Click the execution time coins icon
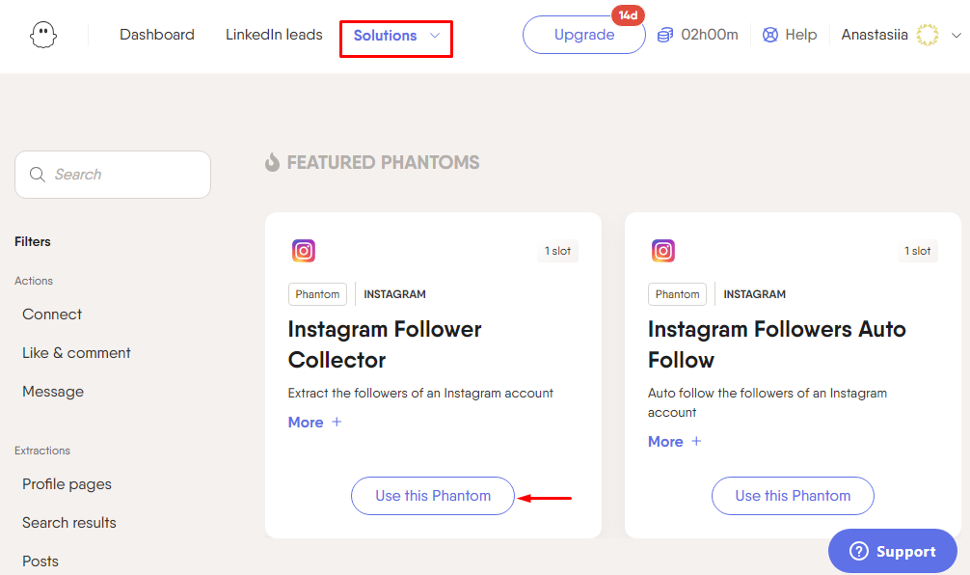970x575 pixels. click(x=665, y=35)
